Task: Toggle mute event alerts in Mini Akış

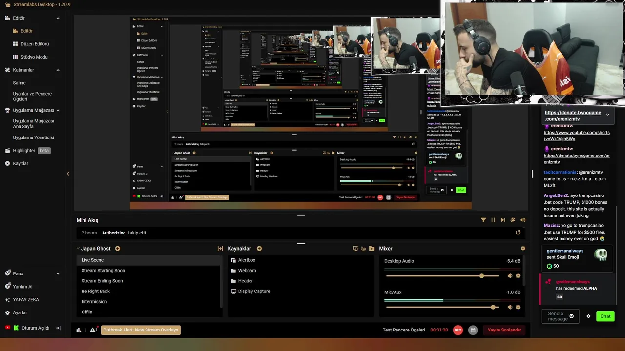Action: 513,220
